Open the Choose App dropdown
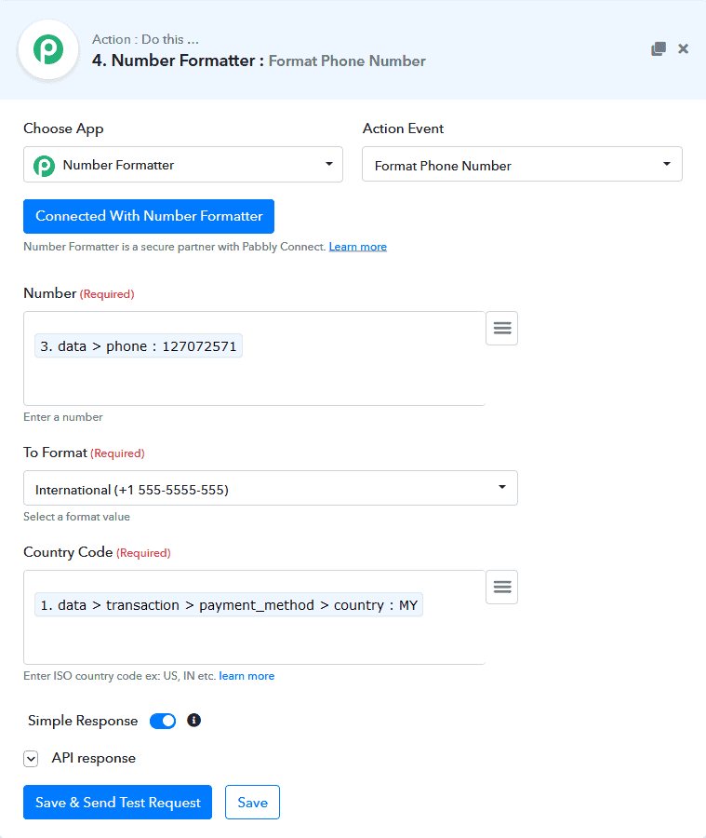 click(183, 165)
